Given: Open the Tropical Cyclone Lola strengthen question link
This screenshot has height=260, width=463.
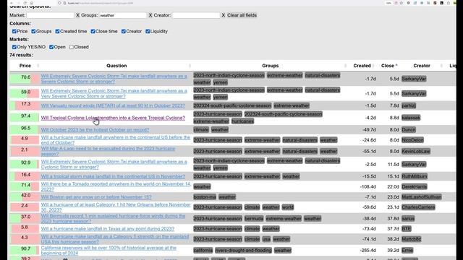Looking at the screenshot, I should (x=113, y=118).
